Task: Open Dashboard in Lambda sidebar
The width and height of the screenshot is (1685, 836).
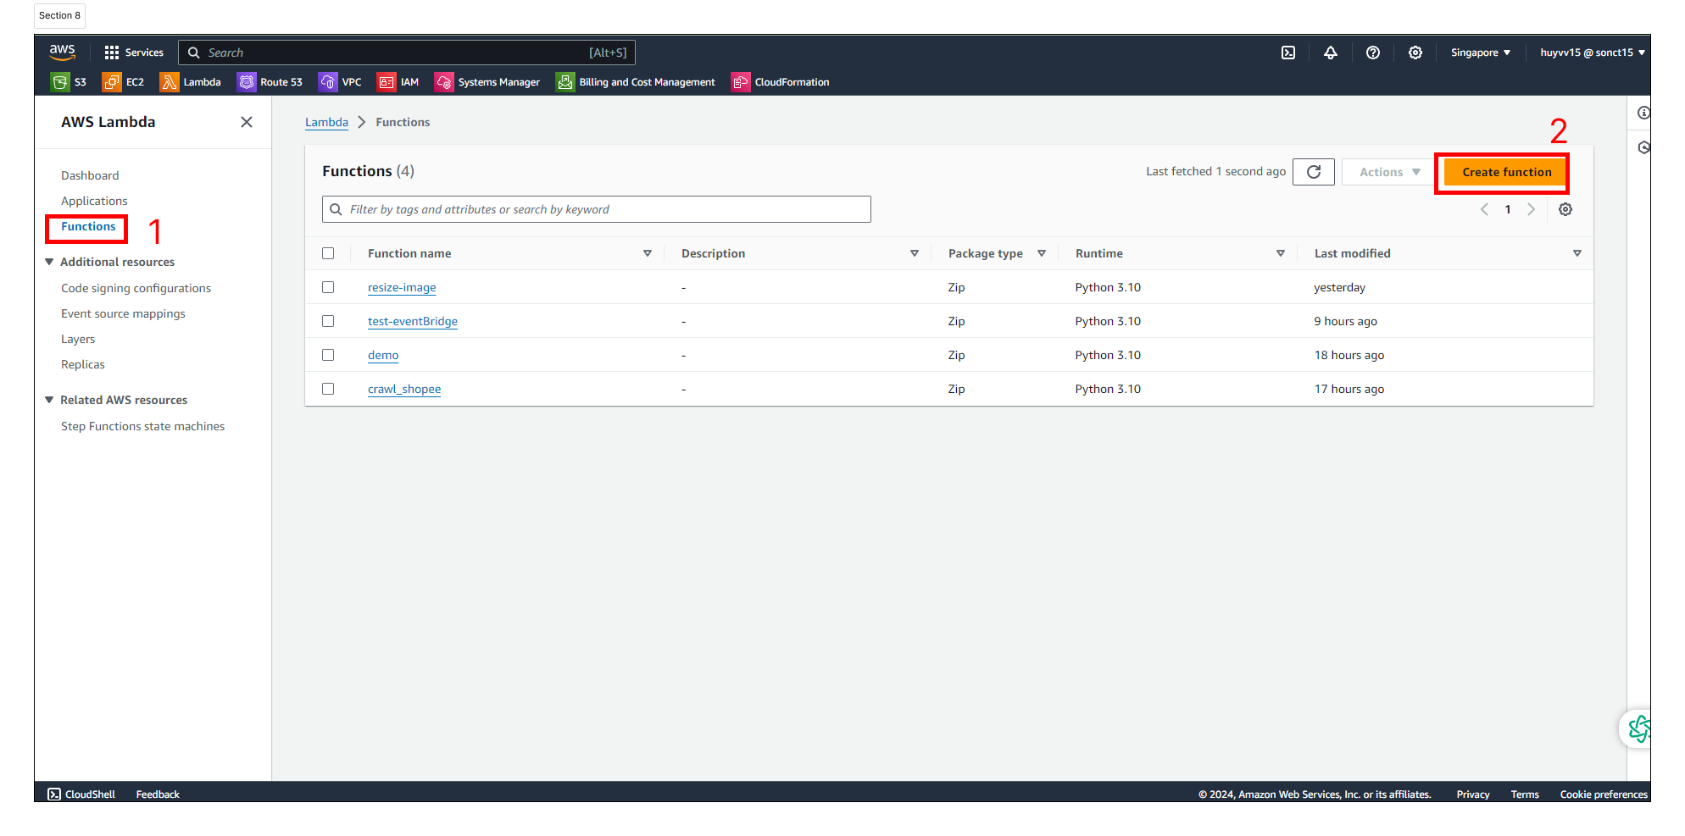Action: point(90,175)
